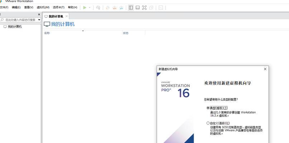Click the send Ctrl+Alt+Del toolbar icon

[x=98, y=8]
